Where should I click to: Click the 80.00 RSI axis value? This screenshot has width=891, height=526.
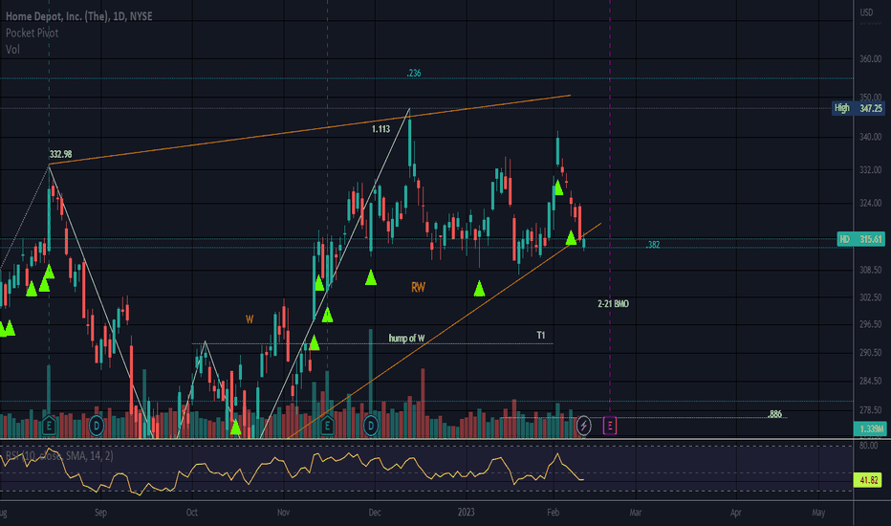click(x=868, y=446)
